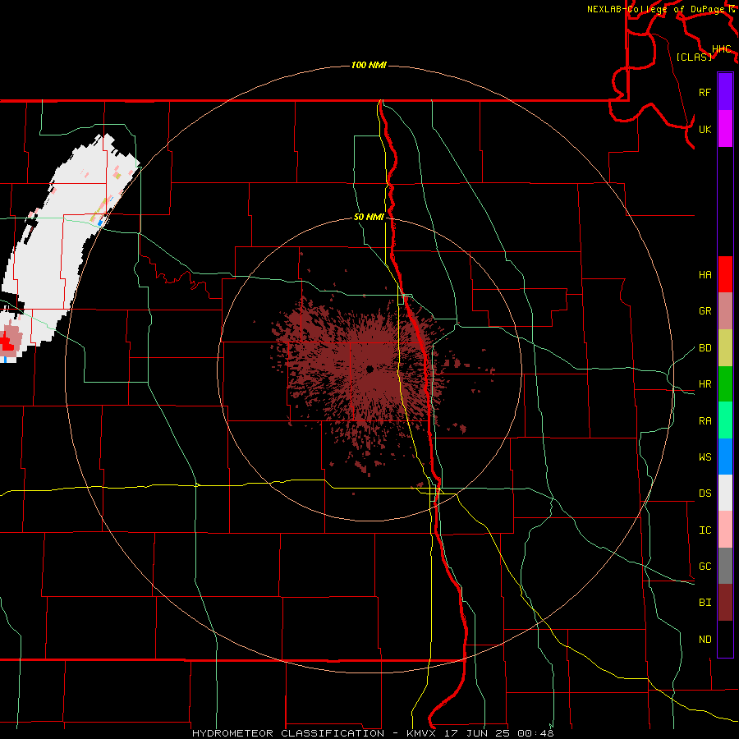Click the "DS" legend label
739x739 pixels.
coord(705,493)
